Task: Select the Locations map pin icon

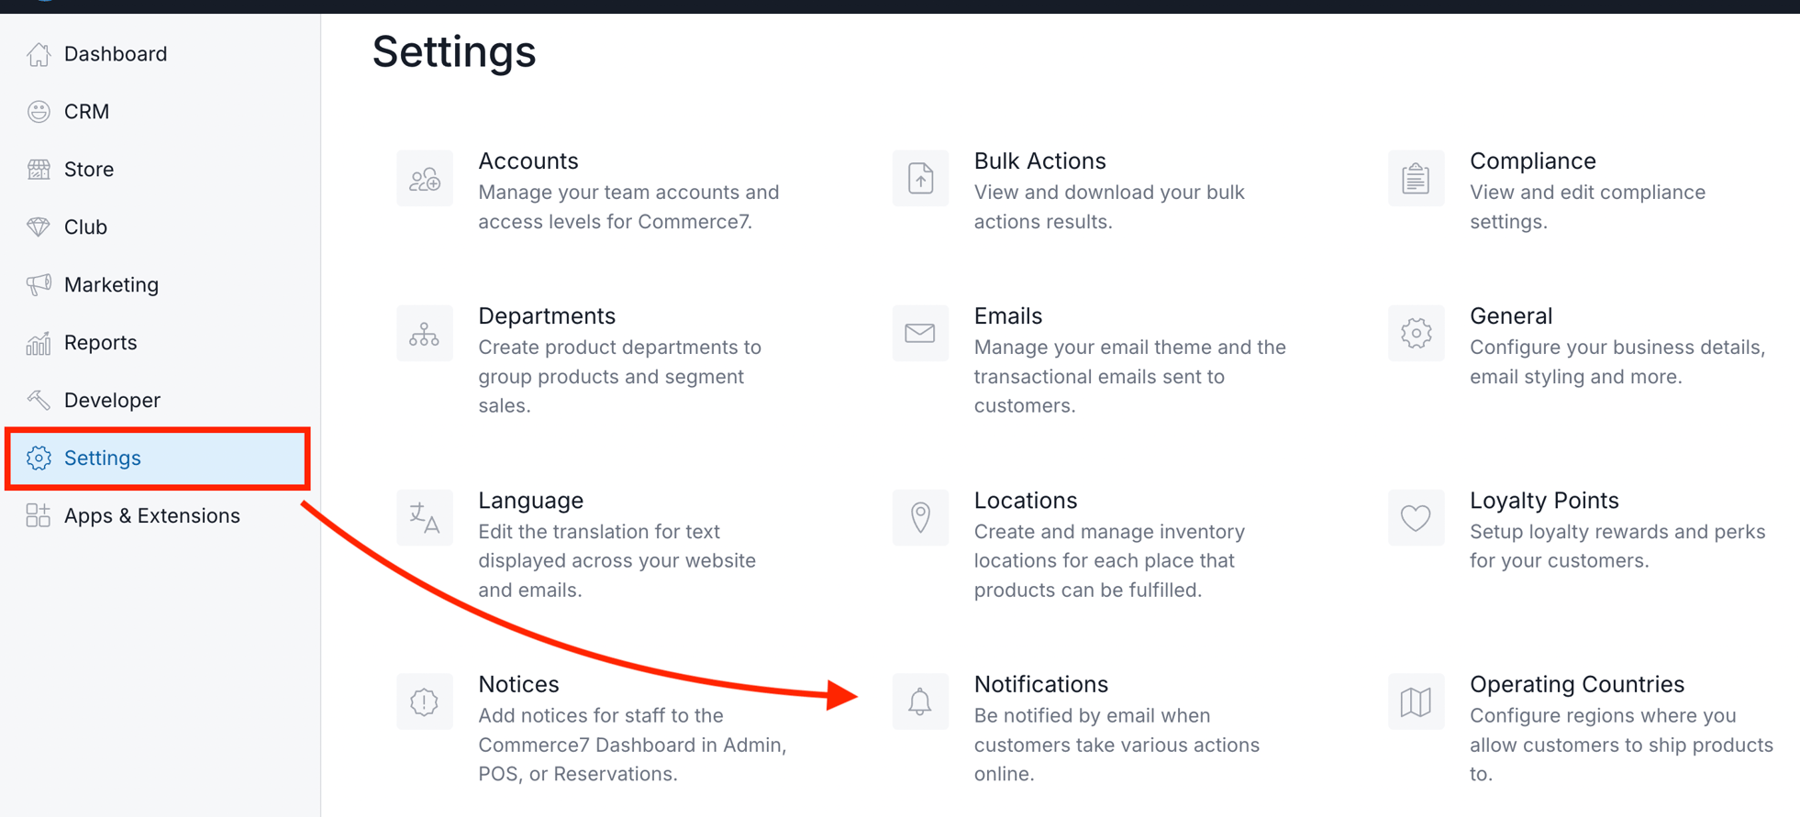Action: click(920, 518)
